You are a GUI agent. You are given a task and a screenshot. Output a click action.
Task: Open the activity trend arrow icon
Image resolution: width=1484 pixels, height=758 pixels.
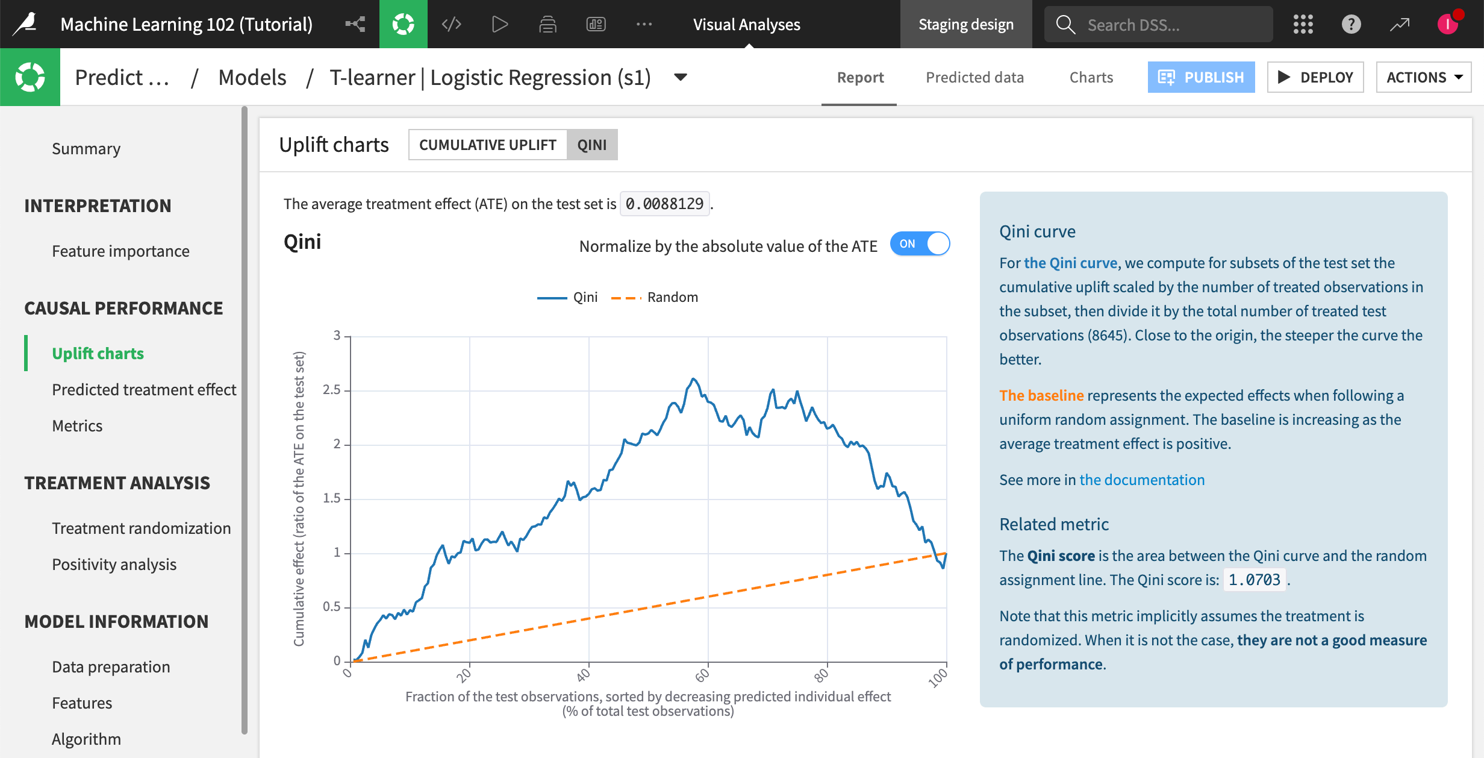pos(1400,24)
